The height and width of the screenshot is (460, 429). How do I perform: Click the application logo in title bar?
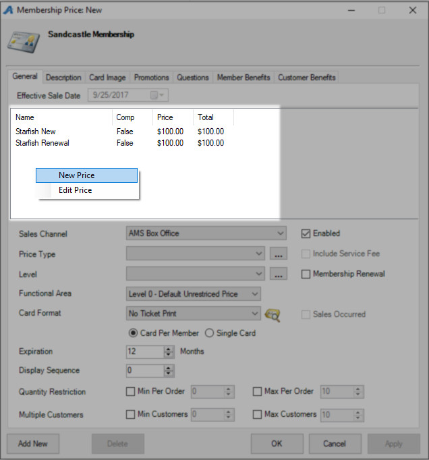coord(8,10)
